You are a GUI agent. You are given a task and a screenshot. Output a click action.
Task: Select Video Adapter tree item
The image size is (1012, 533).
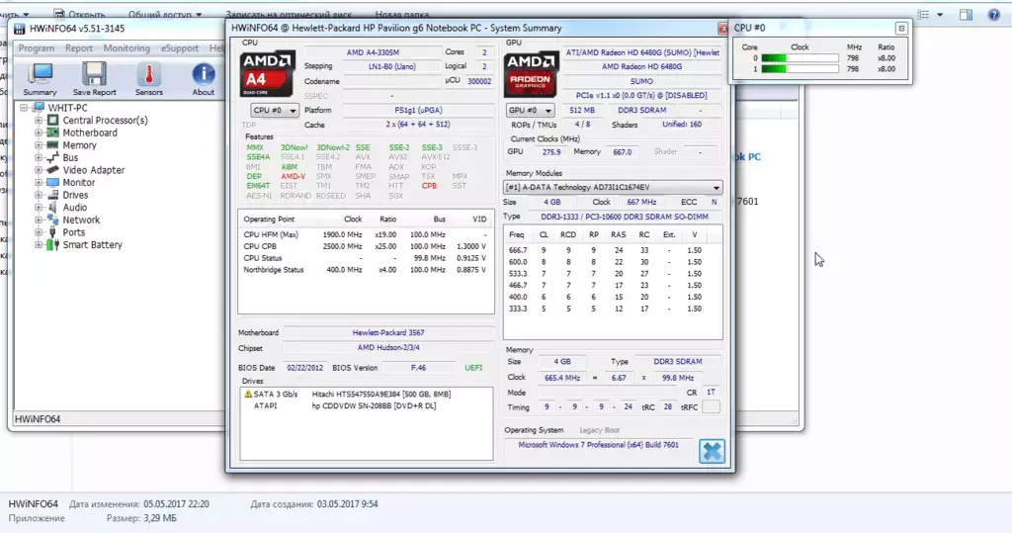pos(94,170)
